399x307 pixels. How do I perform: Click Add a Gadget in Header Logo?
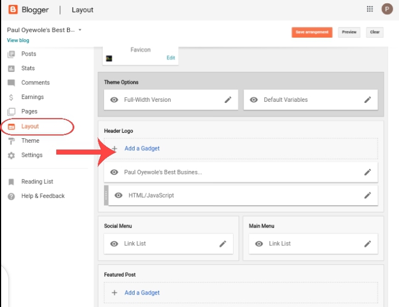point(142,148)
